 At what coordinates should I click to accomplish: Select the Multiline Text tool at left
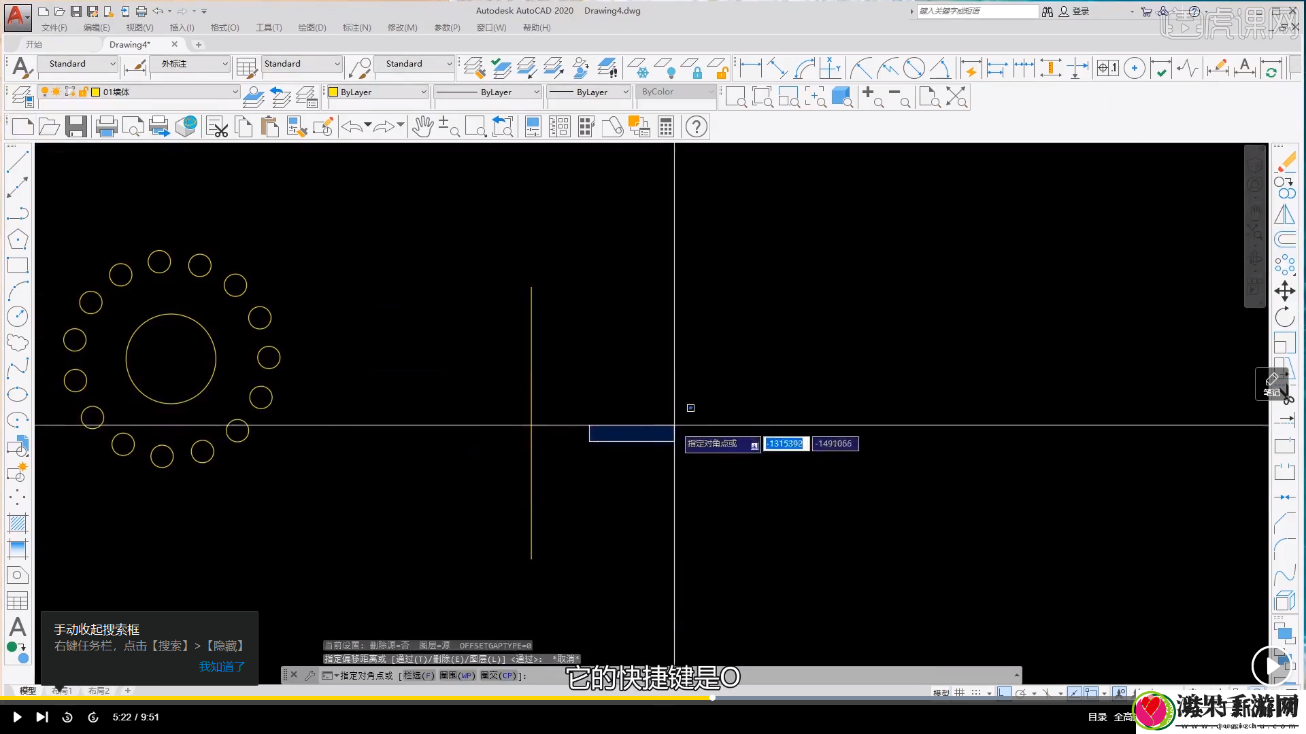(x=18, y=627)
